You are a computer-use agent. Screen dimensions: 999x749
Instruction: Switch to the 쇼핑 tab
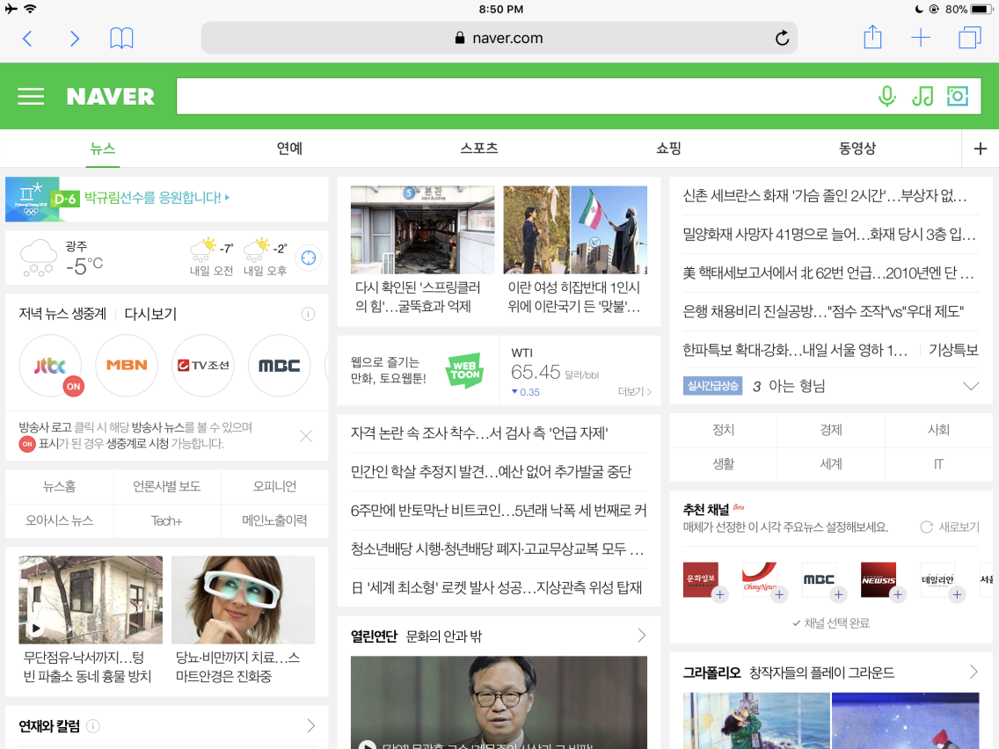tap(668, 149)
